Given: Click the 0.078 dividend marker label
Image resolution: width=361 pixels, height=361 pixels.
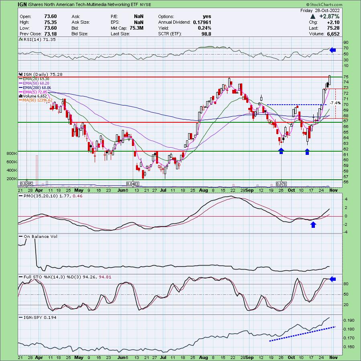Looking at the screenshot, I should point(281,184).
